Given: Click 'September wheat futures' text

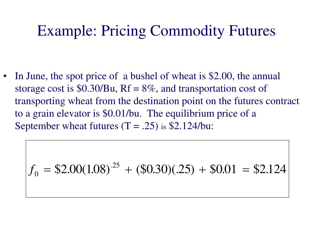Looking at the screenshot, I should click(67, 126).
